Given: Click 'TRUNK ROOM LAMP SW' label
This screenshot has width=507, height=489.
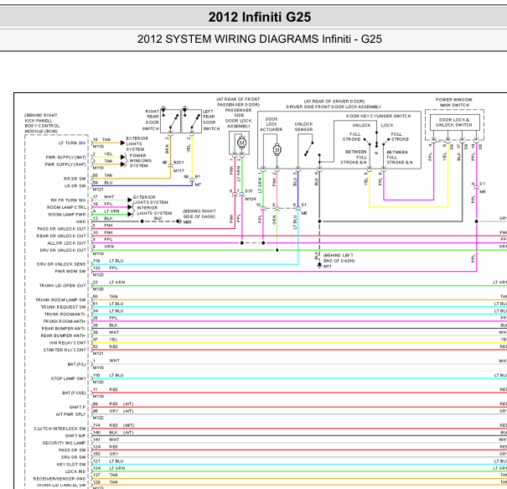Looking at the screenshot, I should click(61, 300).
